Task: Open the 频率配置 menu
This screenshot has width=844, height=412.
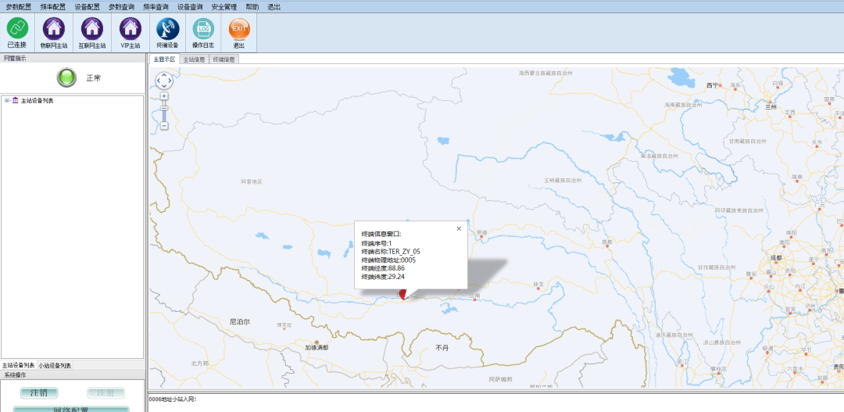Action: pyautogui.click(x=52, y=7)
